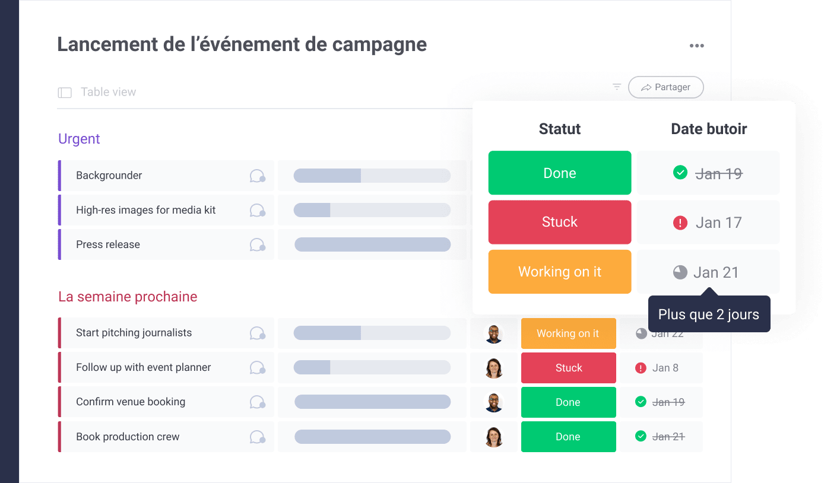Open the Follow up with event planner task
The height and width of the screenshot is (483, 840).
click(x=144, y=367)
